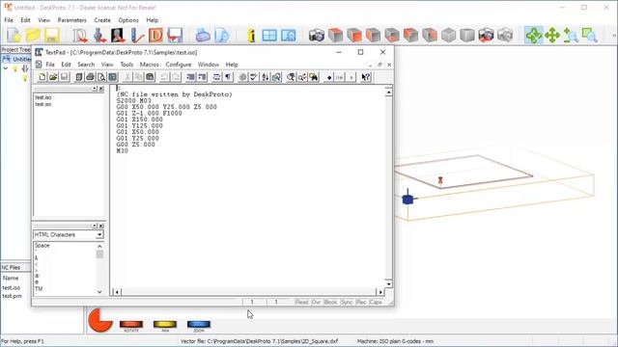The image size is (618, 347).
Task: Click the orange pie rotation indicator
Action: coord(100,320)
